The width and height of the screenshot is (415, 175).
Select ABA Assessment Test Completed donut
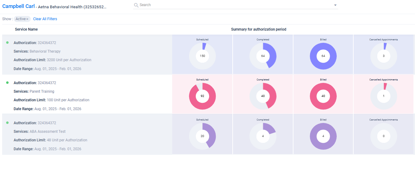(263, 136)
